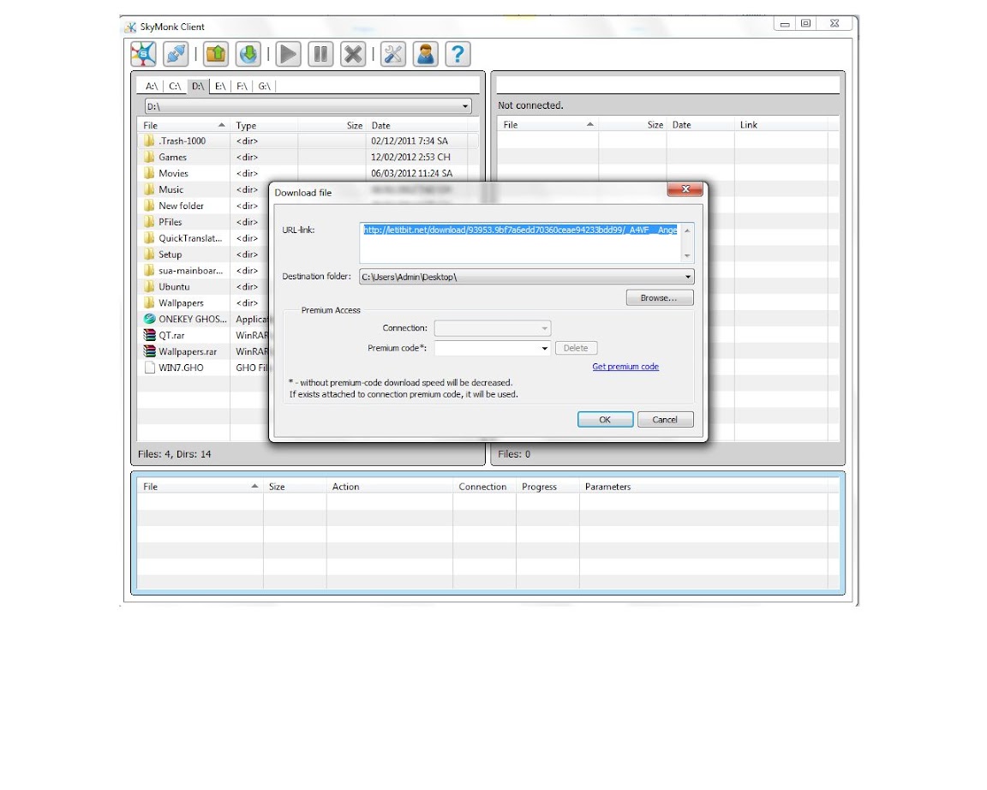This screenshot has height=790, width=987.
Task: Click the upload folder toolbar icon
Action: (x=216, y=55)
